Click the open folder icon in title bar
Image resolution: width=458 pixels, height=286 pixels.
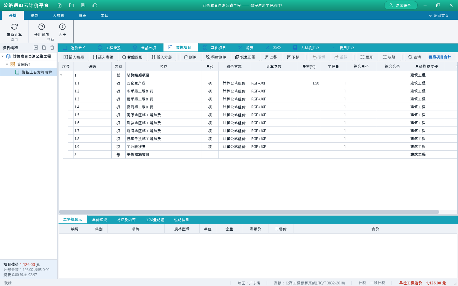(x=71, y=5)
